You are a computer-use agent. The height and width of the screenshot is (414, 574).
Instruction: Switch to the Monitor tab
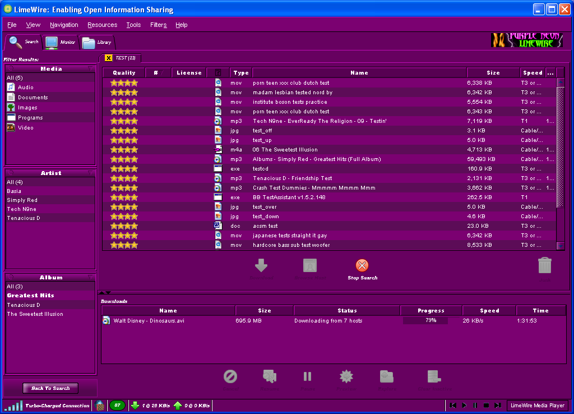[x=60, y=43]
